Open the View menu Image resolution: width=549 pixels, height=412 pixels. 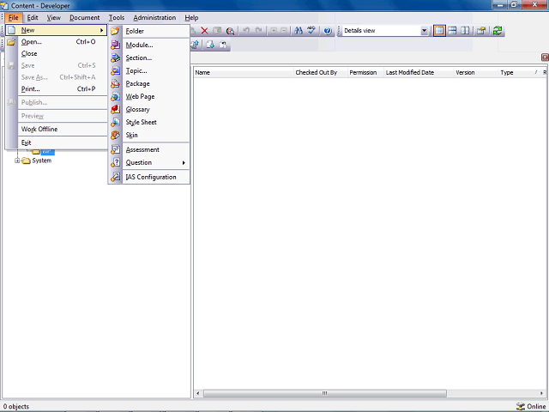(x=53, y=17)
